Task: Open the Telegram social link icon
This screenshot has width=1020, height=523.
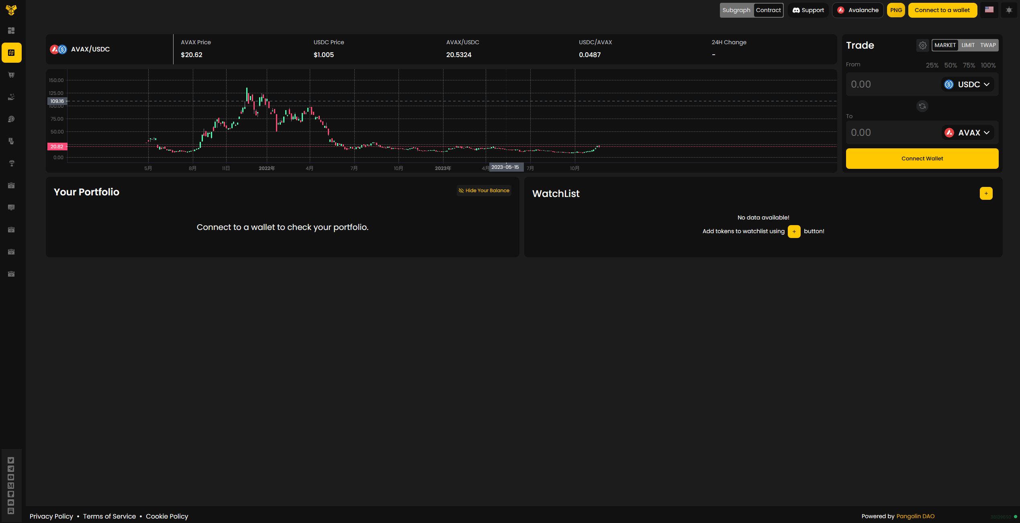Action: [11, 469]
